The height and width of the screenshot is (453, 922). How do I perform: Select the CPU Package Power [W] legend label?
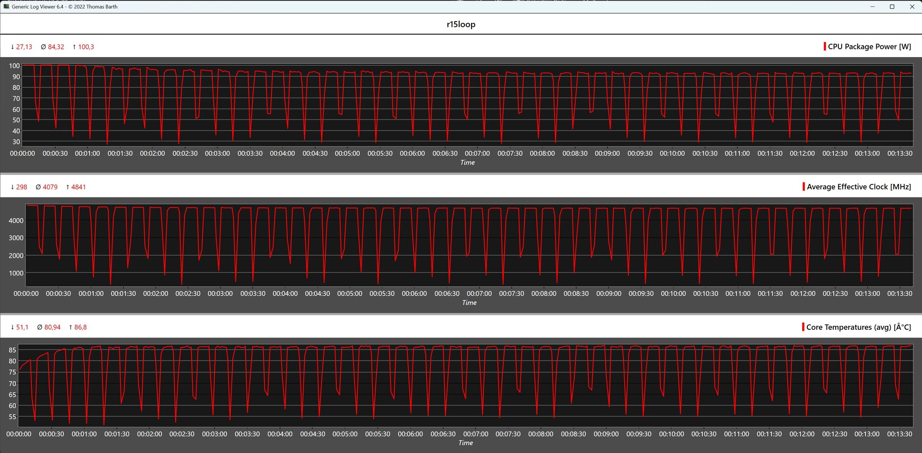pyautogui.click(x=869, y=46)
